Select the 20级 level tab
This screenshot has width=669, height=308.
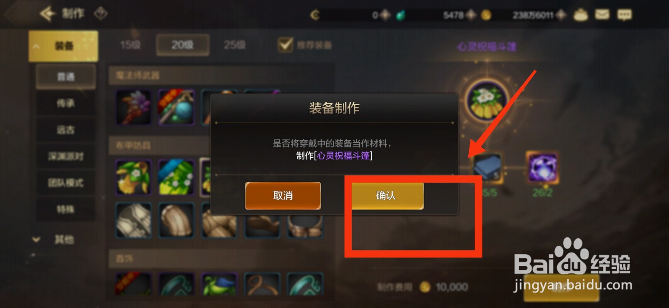click(183, 45)
